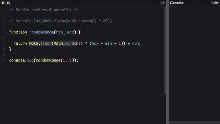Image resolution: width=220 pixels, height=124 pixels.
Task: Click the 'randomRange' function name on line 5
Action: (42, 32)
